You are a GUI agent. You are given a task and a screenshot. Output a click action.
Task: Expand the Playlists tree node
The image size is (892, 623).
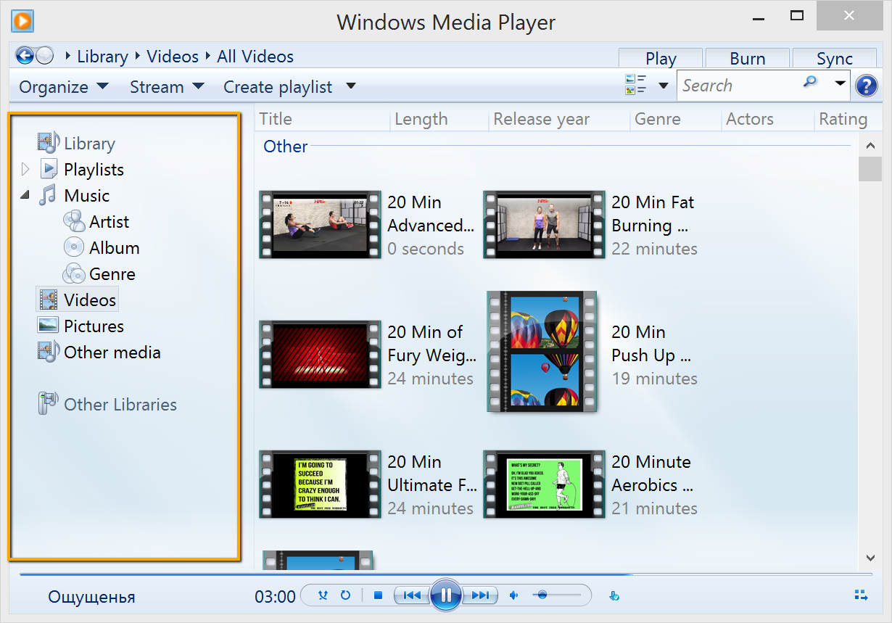click(x=26, y=170)
